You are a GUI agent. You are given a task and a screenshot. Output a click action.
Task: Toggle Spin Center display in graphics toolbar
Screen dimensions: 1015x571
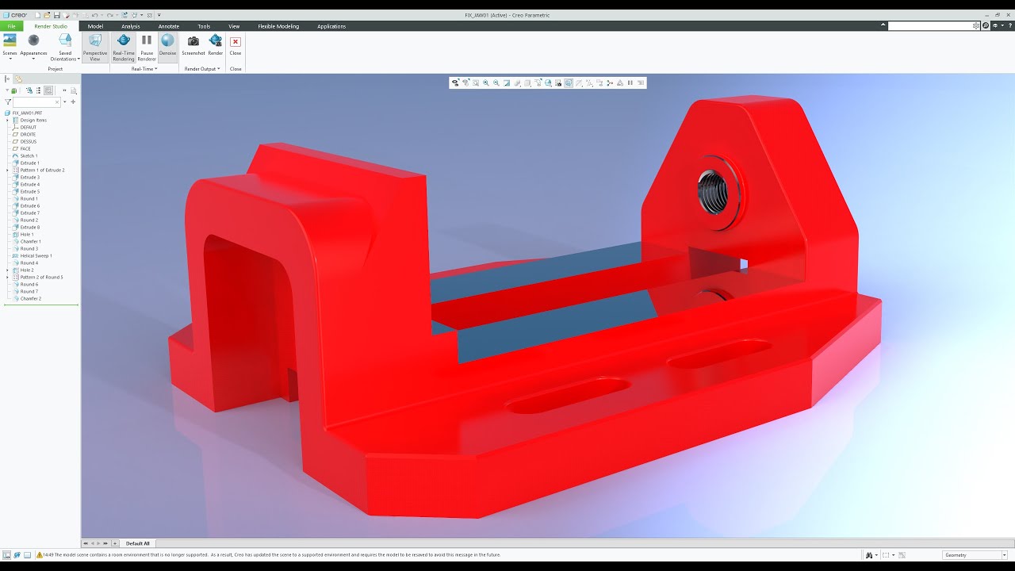(x=610, y=82)
